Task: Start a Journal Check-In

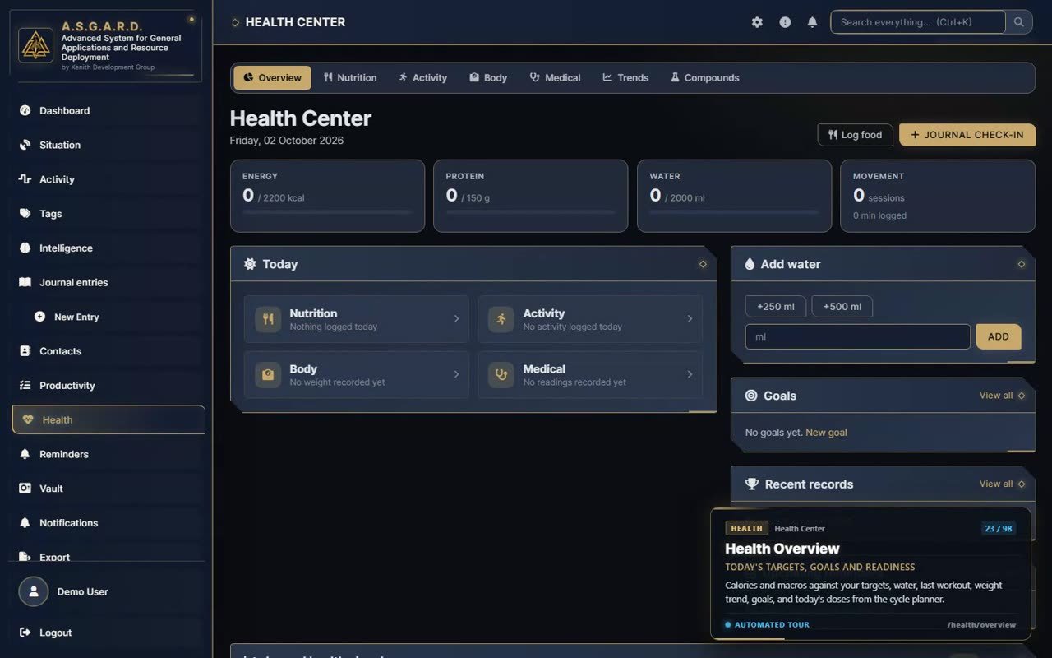Action: [967, 135]
